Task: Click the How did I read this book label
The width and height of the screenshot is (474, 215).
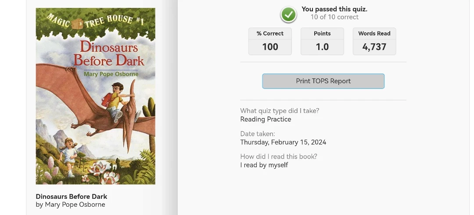Action: pyautogui.click(x=279, y=156)
